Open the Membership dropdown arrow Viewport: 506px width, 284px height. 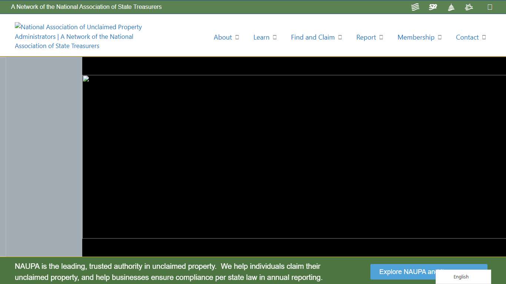[x=440, y=37]
